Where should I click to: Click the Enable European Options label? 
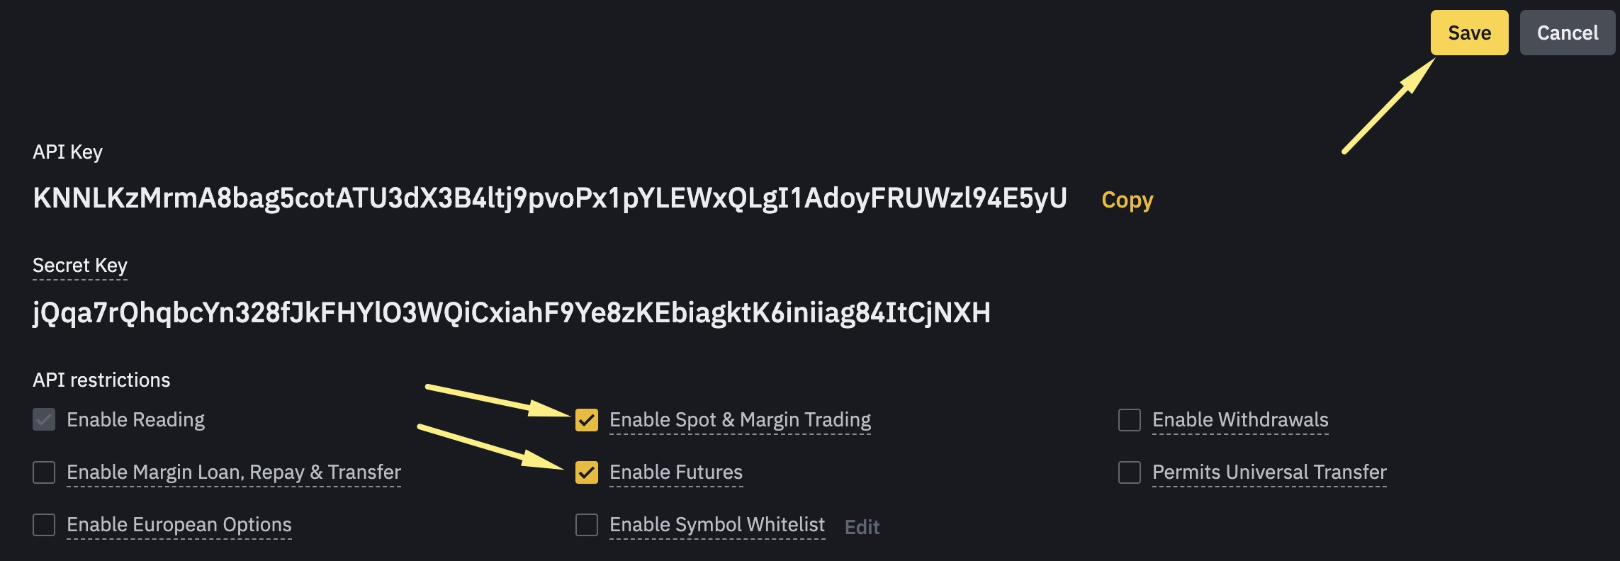pos(179,525)
